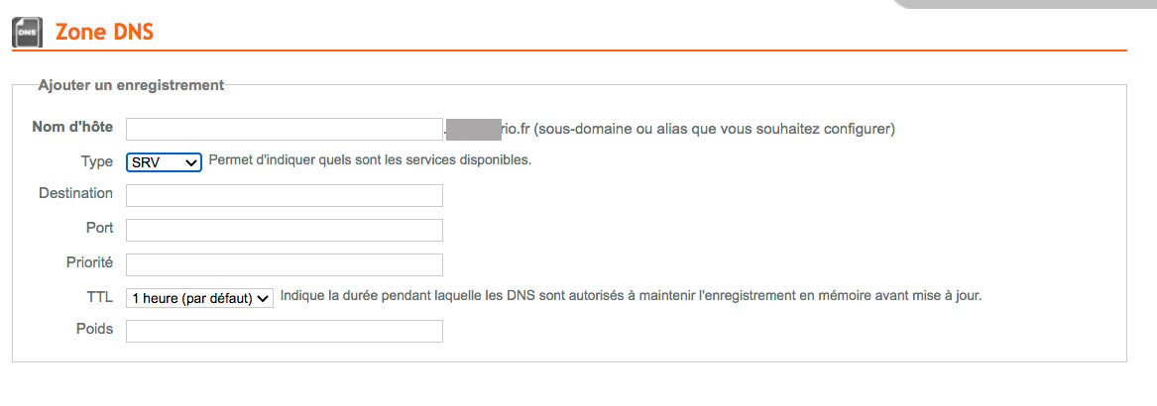Screen dimensions: 1157x406
Task: Focus the Poids input field
Action: click(285, 331)
